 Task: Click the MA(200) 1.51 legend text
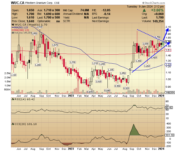[x=22, y=30]
